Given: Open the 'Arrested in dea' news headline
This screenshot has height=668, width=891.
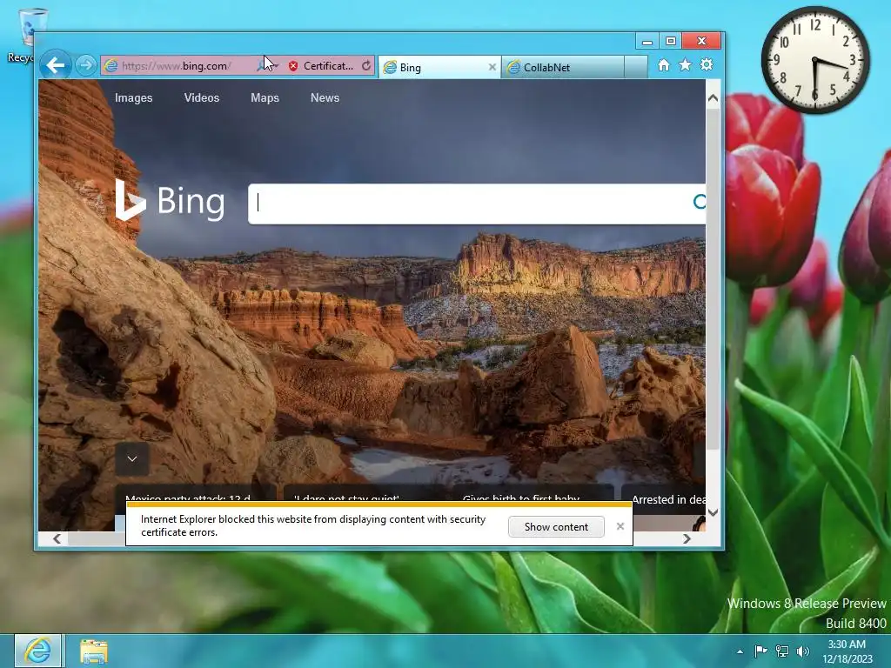Looking at the screenshot, I should (668, 499).
